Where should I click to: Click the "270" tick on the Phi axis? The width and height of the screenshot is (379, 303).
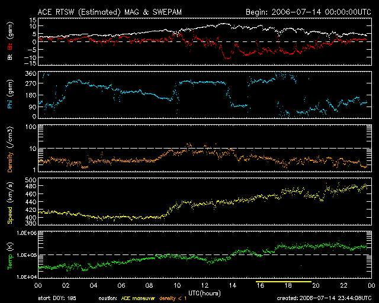pyautogui.click(x=31, y=83)
